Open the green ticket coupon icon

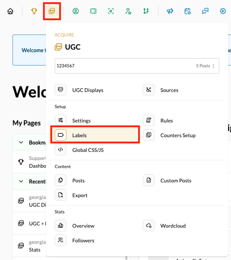(93, 11)
